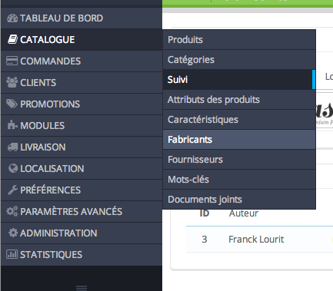Open Attributs des produits submenu entry

[x=239, y=100]
